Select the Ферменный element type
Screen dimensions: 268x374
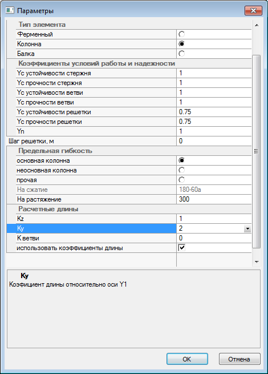click(x=181, y=34)
